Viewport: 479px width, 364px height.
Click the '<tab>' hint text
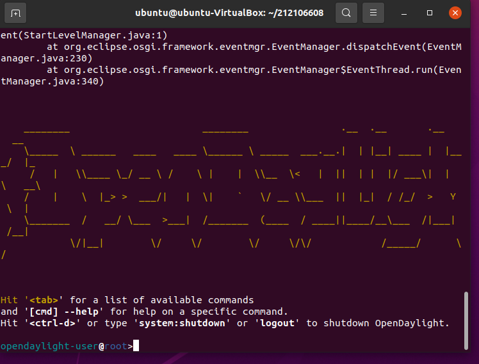point(44,300)
